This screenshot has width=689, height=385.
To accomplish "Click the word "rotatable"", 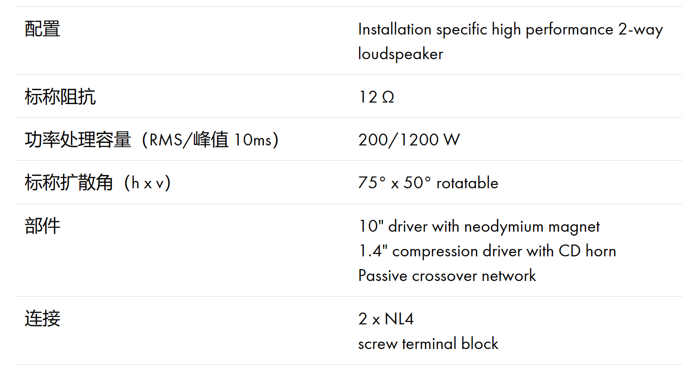I will 467,183.
